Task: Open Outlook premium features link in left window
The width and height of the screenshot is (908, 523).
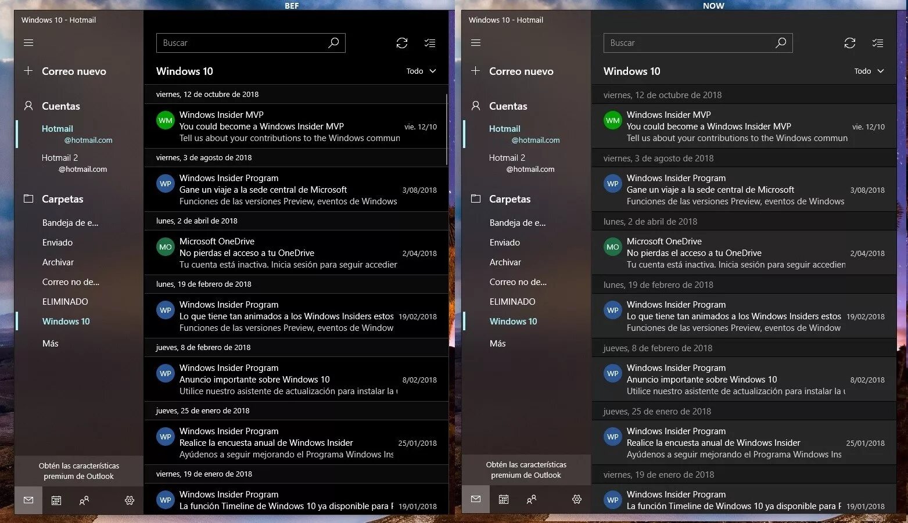Action: click(x=79, y=471)
